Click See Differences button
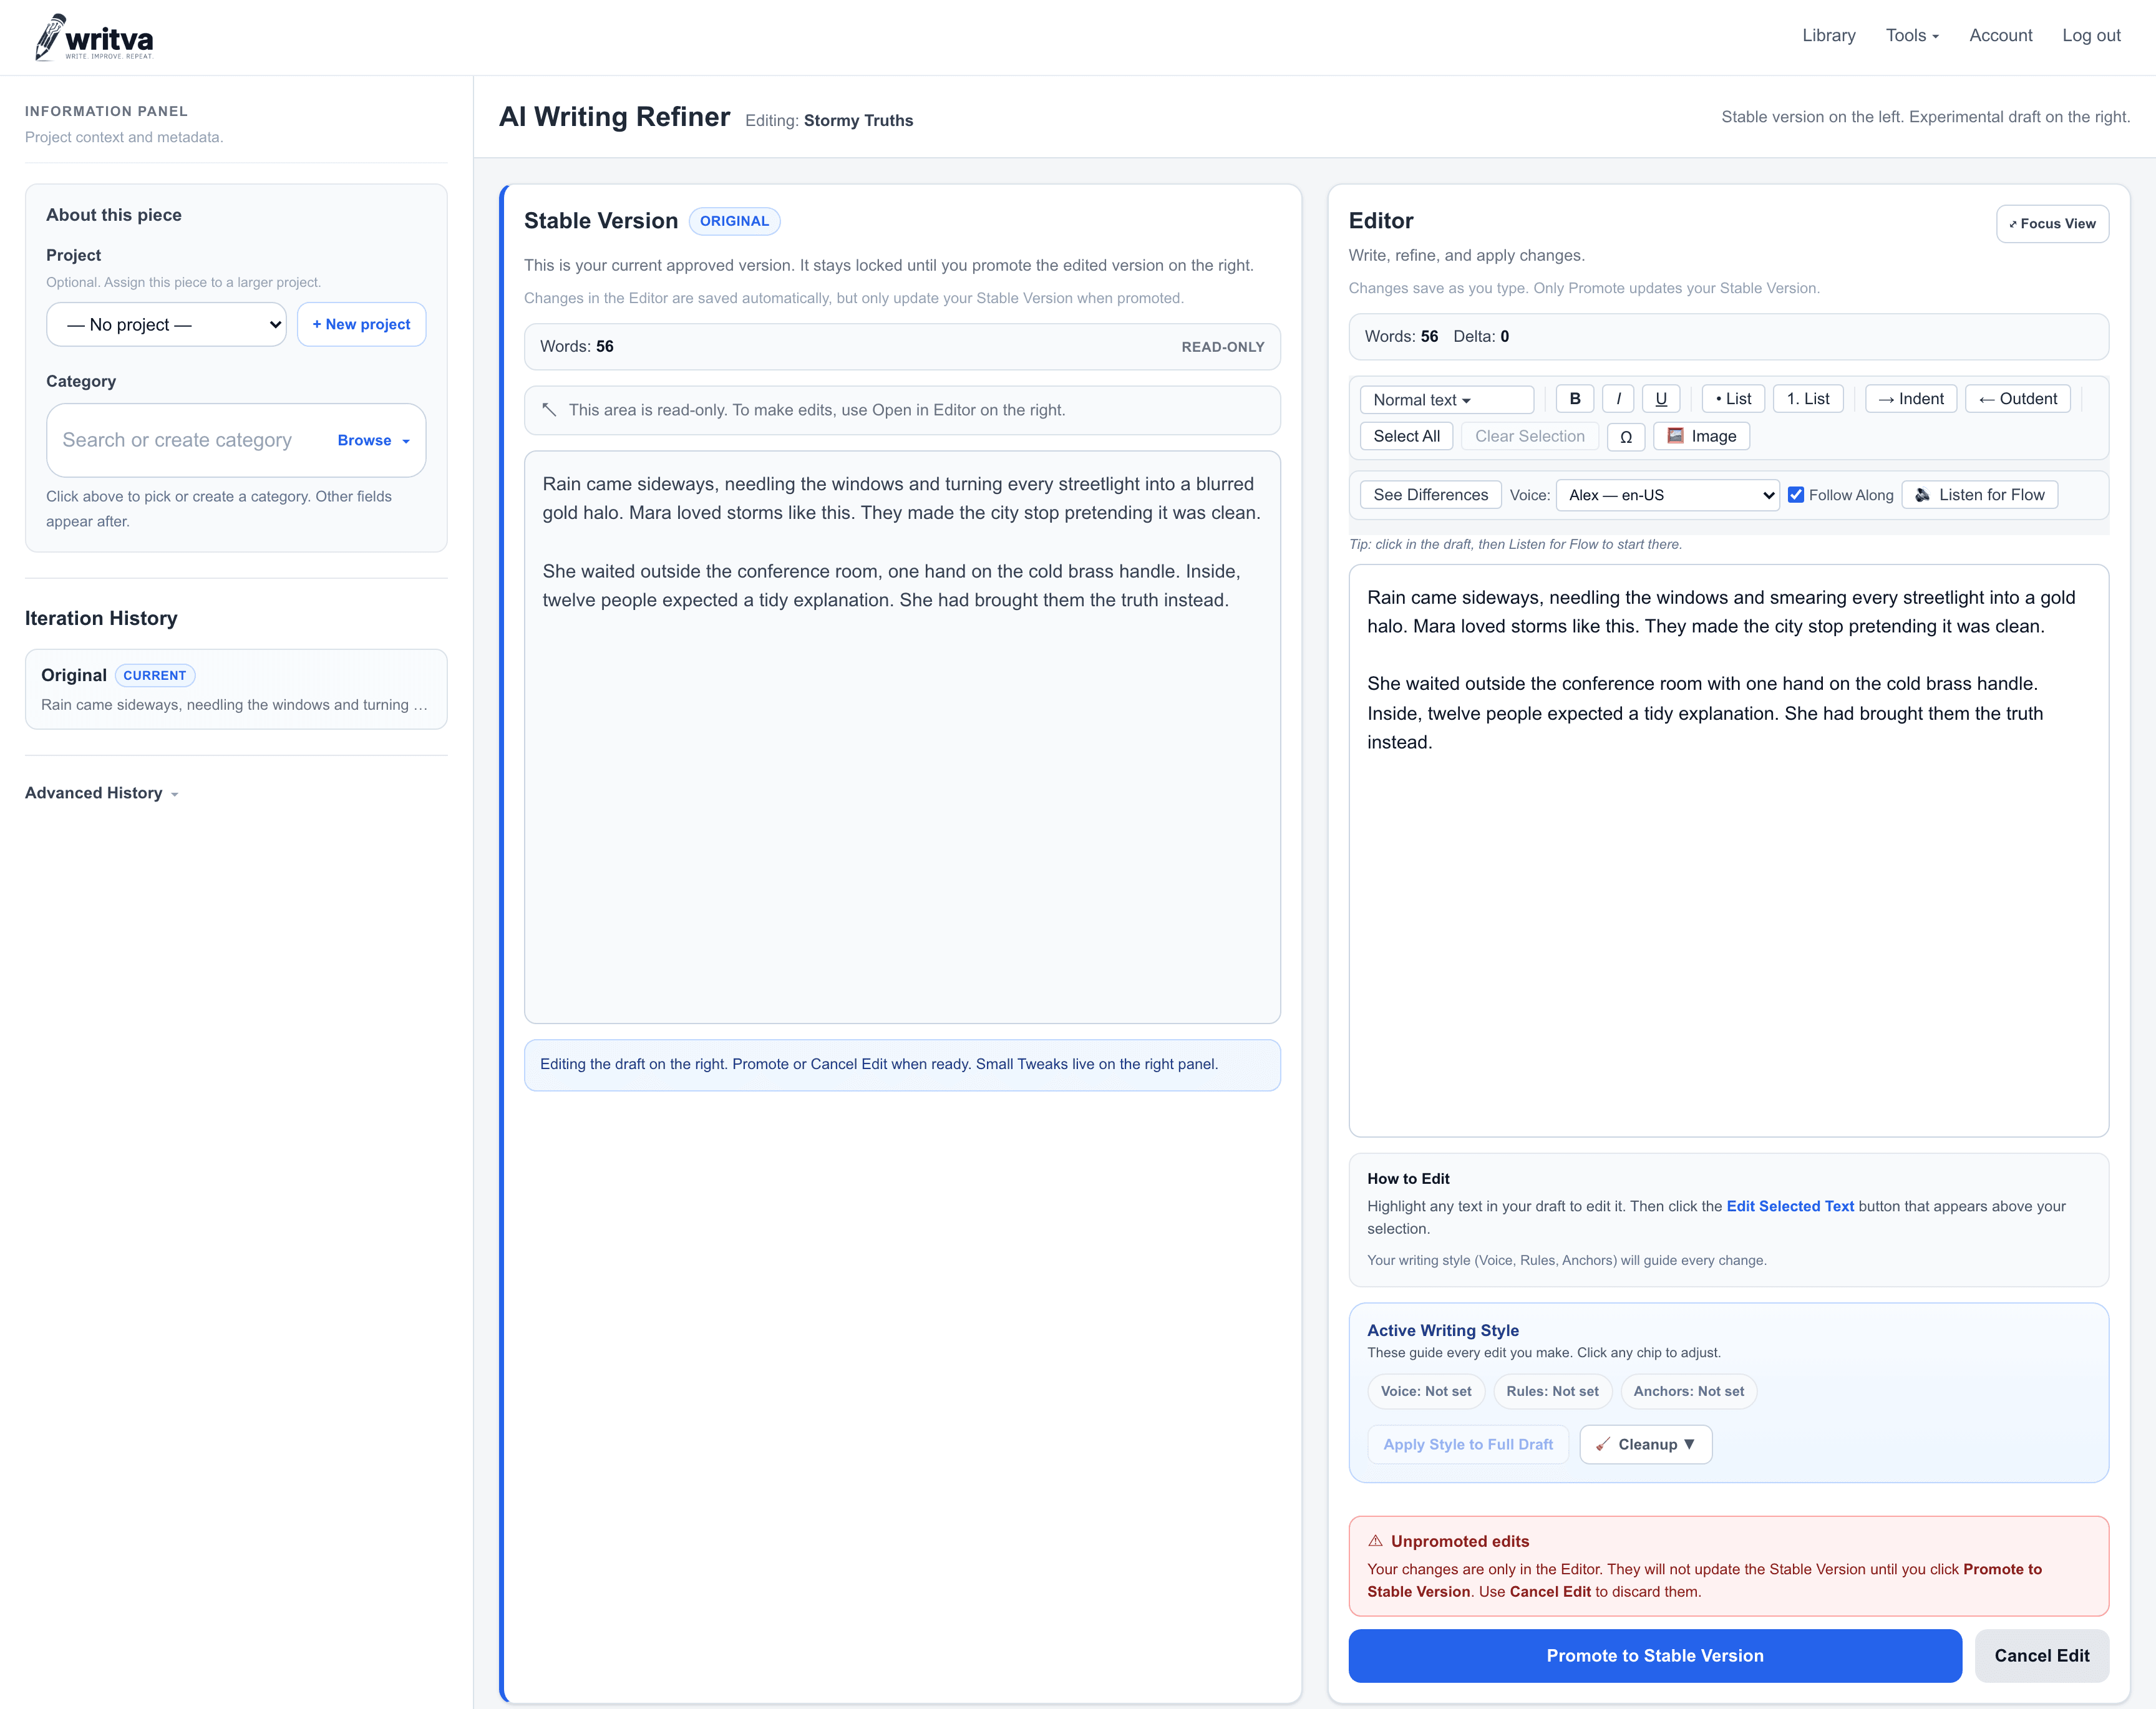 click(1430, 495)
